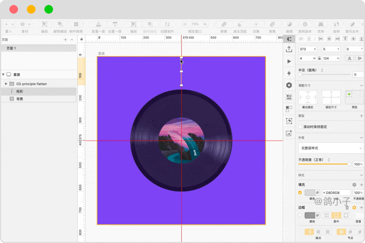Set border position to inside
365x243 pixels.
(x=327, y=215)
